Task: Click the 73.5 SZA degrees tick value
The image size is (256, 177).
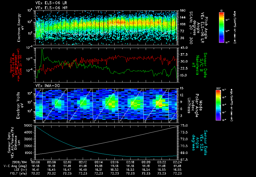Action: [184, 132]
